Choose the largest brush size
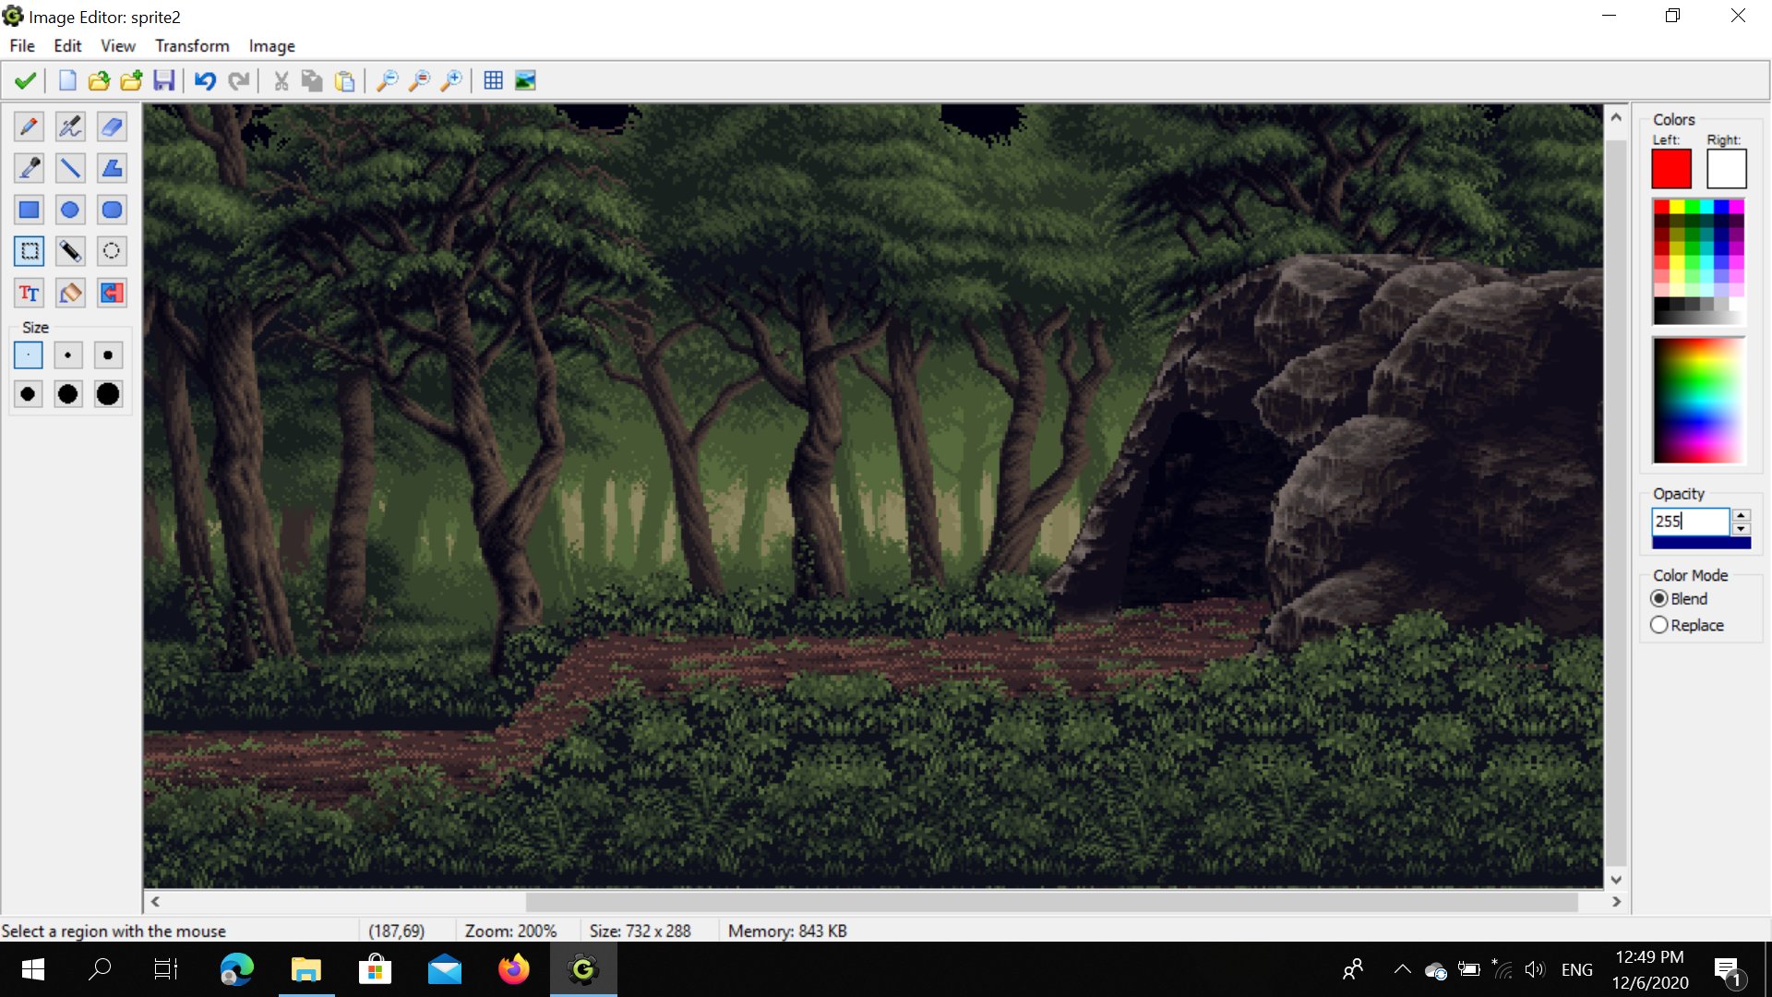 [108, 393]
